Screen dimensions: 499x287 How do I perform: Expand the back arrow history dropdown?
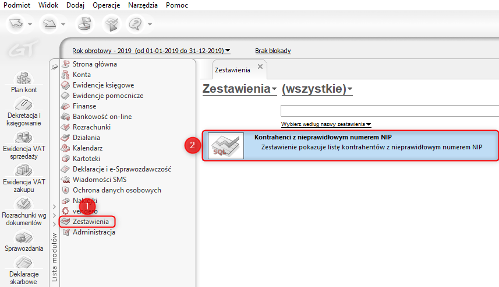coord(30,24)
